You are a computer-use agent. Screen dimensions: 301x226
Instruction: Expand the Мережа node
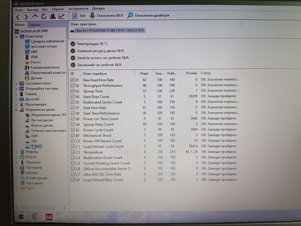(17, 152)
